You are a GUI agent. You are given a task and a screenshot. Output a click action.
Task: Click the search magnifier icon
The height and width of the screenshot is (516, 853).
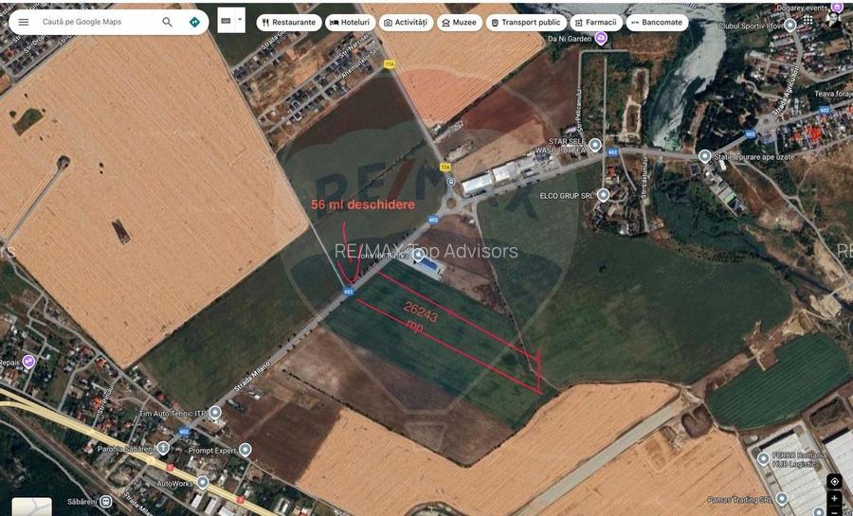point(167,23)
